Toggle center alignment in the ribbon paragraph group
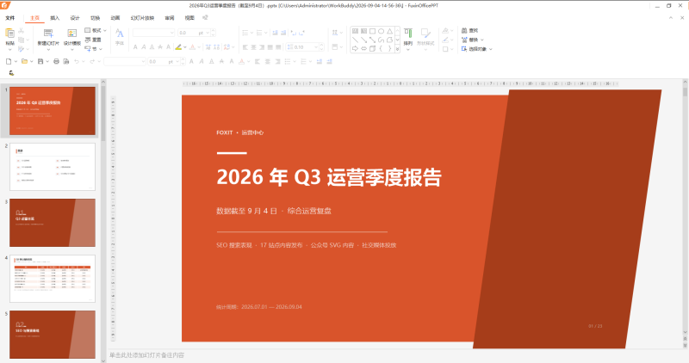 point(253,47)
